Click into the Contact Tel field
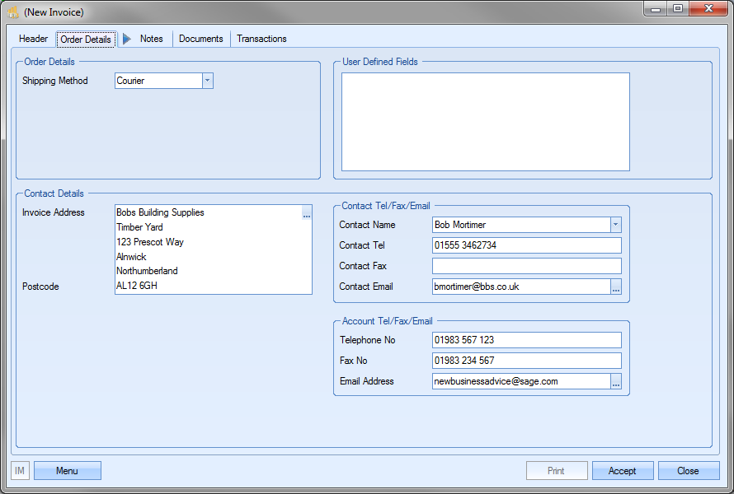Image resolution: width=734 pixels, height=494 pixels. pyautogui.click(x=526, y=245)
